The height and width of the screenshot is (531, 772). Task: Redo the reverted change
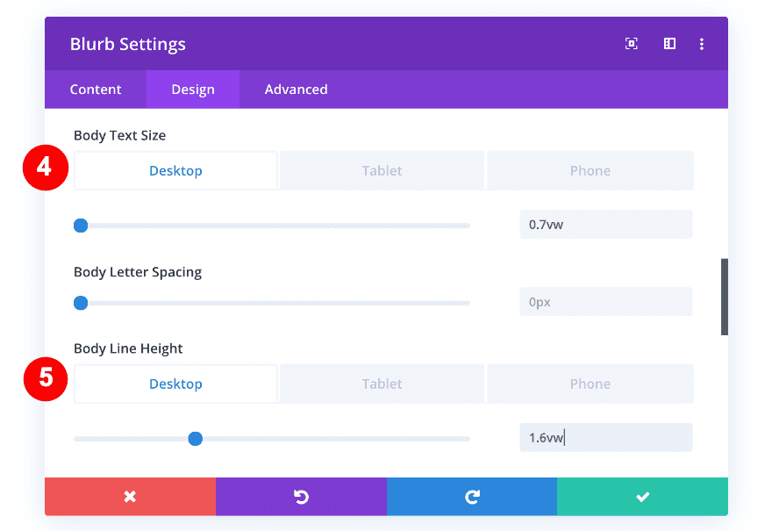pyautogui.click(x=472, y=496)
